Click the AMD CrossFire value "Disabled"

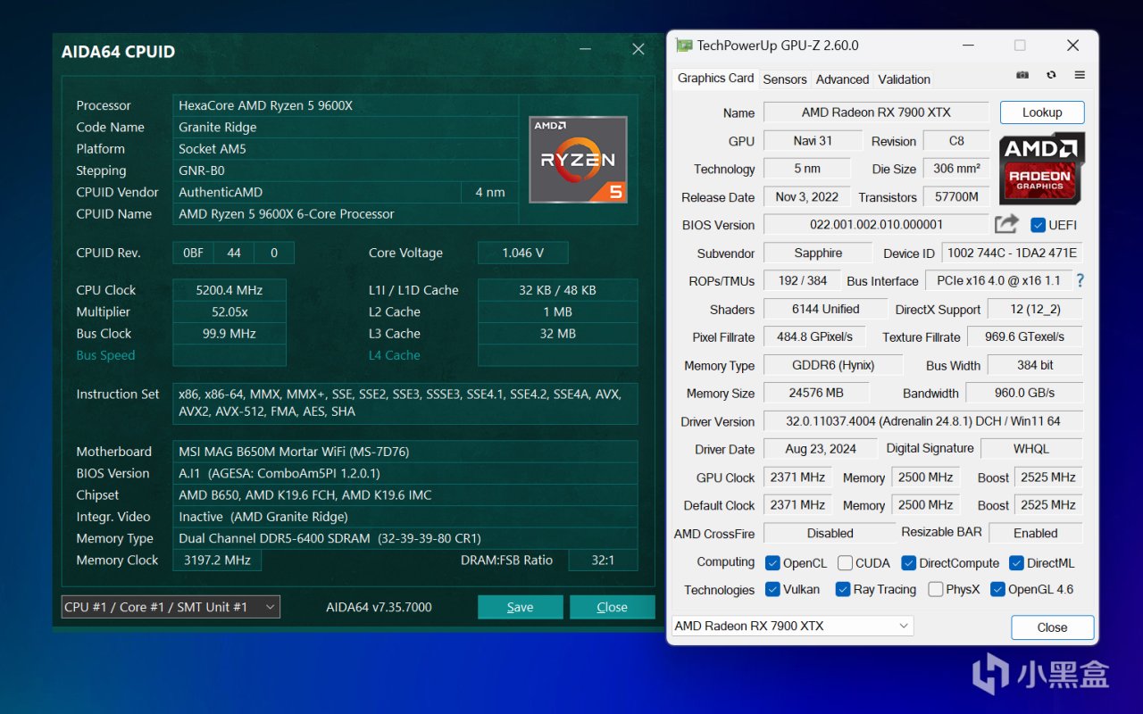pyautogui.click(x=830, y=533)
